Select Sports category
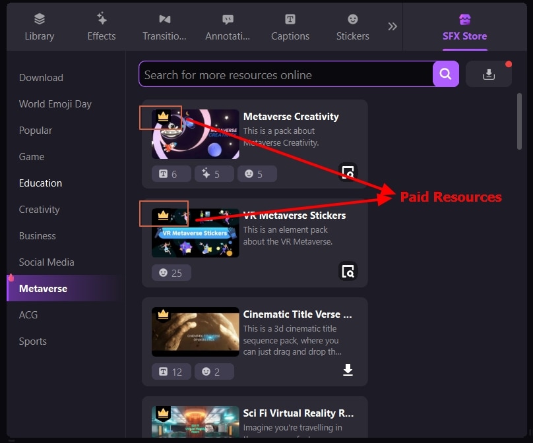The image size is (533, 443). click(32, 341)
